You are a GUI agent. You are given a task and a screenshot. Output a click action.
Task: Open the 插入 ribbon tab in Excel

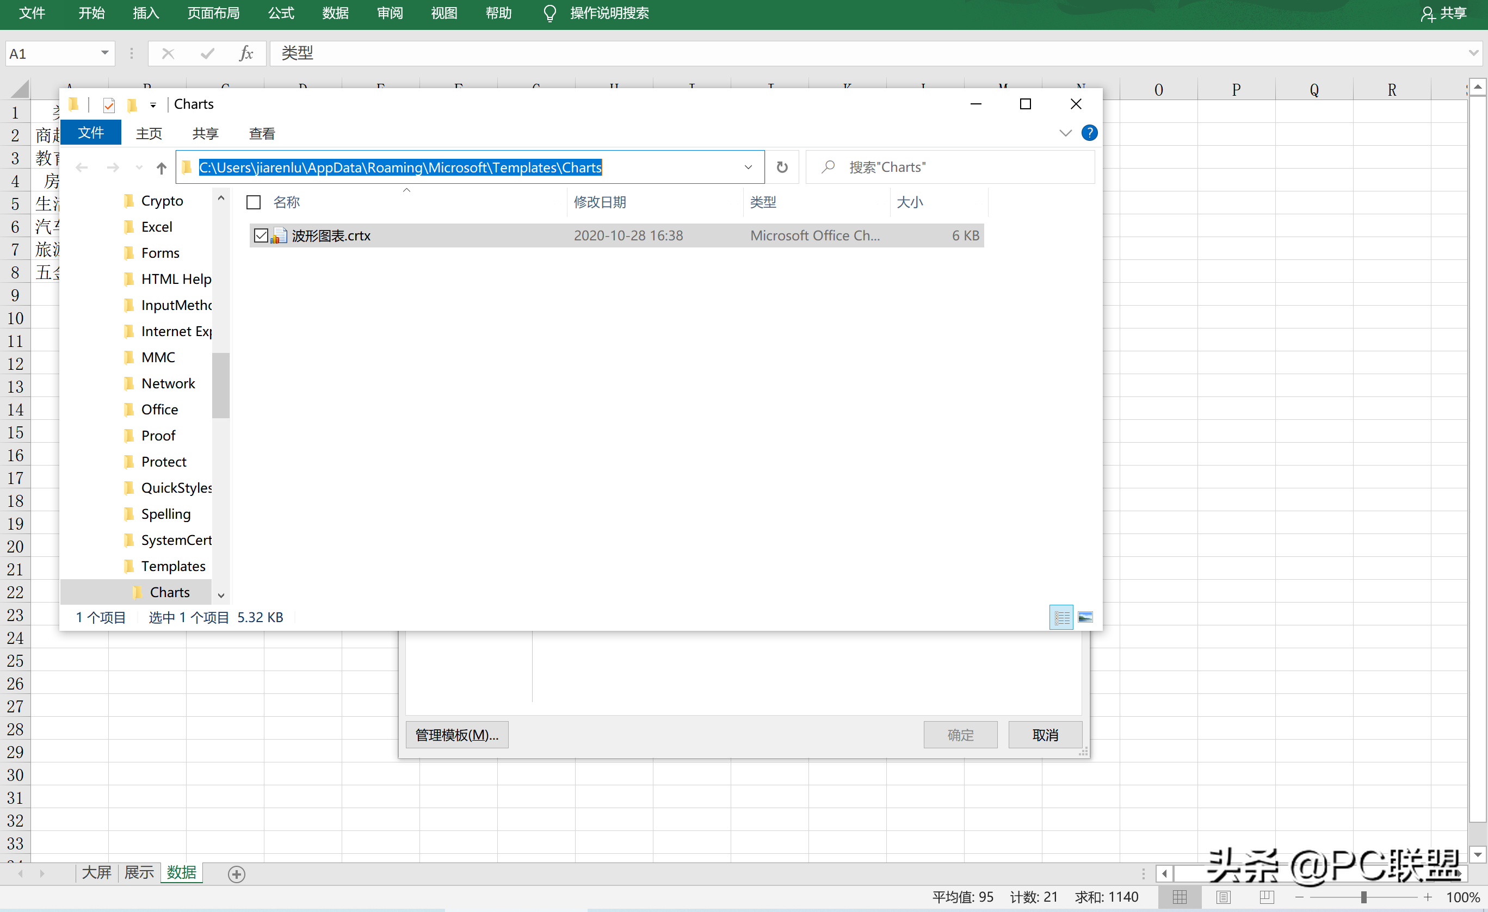click(146, 13)
